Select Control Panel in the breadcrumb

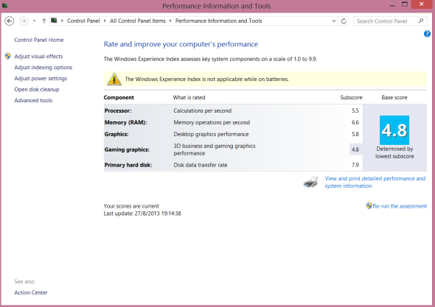[83, 21]
